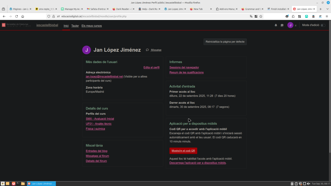Image resolution: width=331 pixels, height=186 pixels.
Task: Open the Edita el perfil link
Action: coord(151,67)
